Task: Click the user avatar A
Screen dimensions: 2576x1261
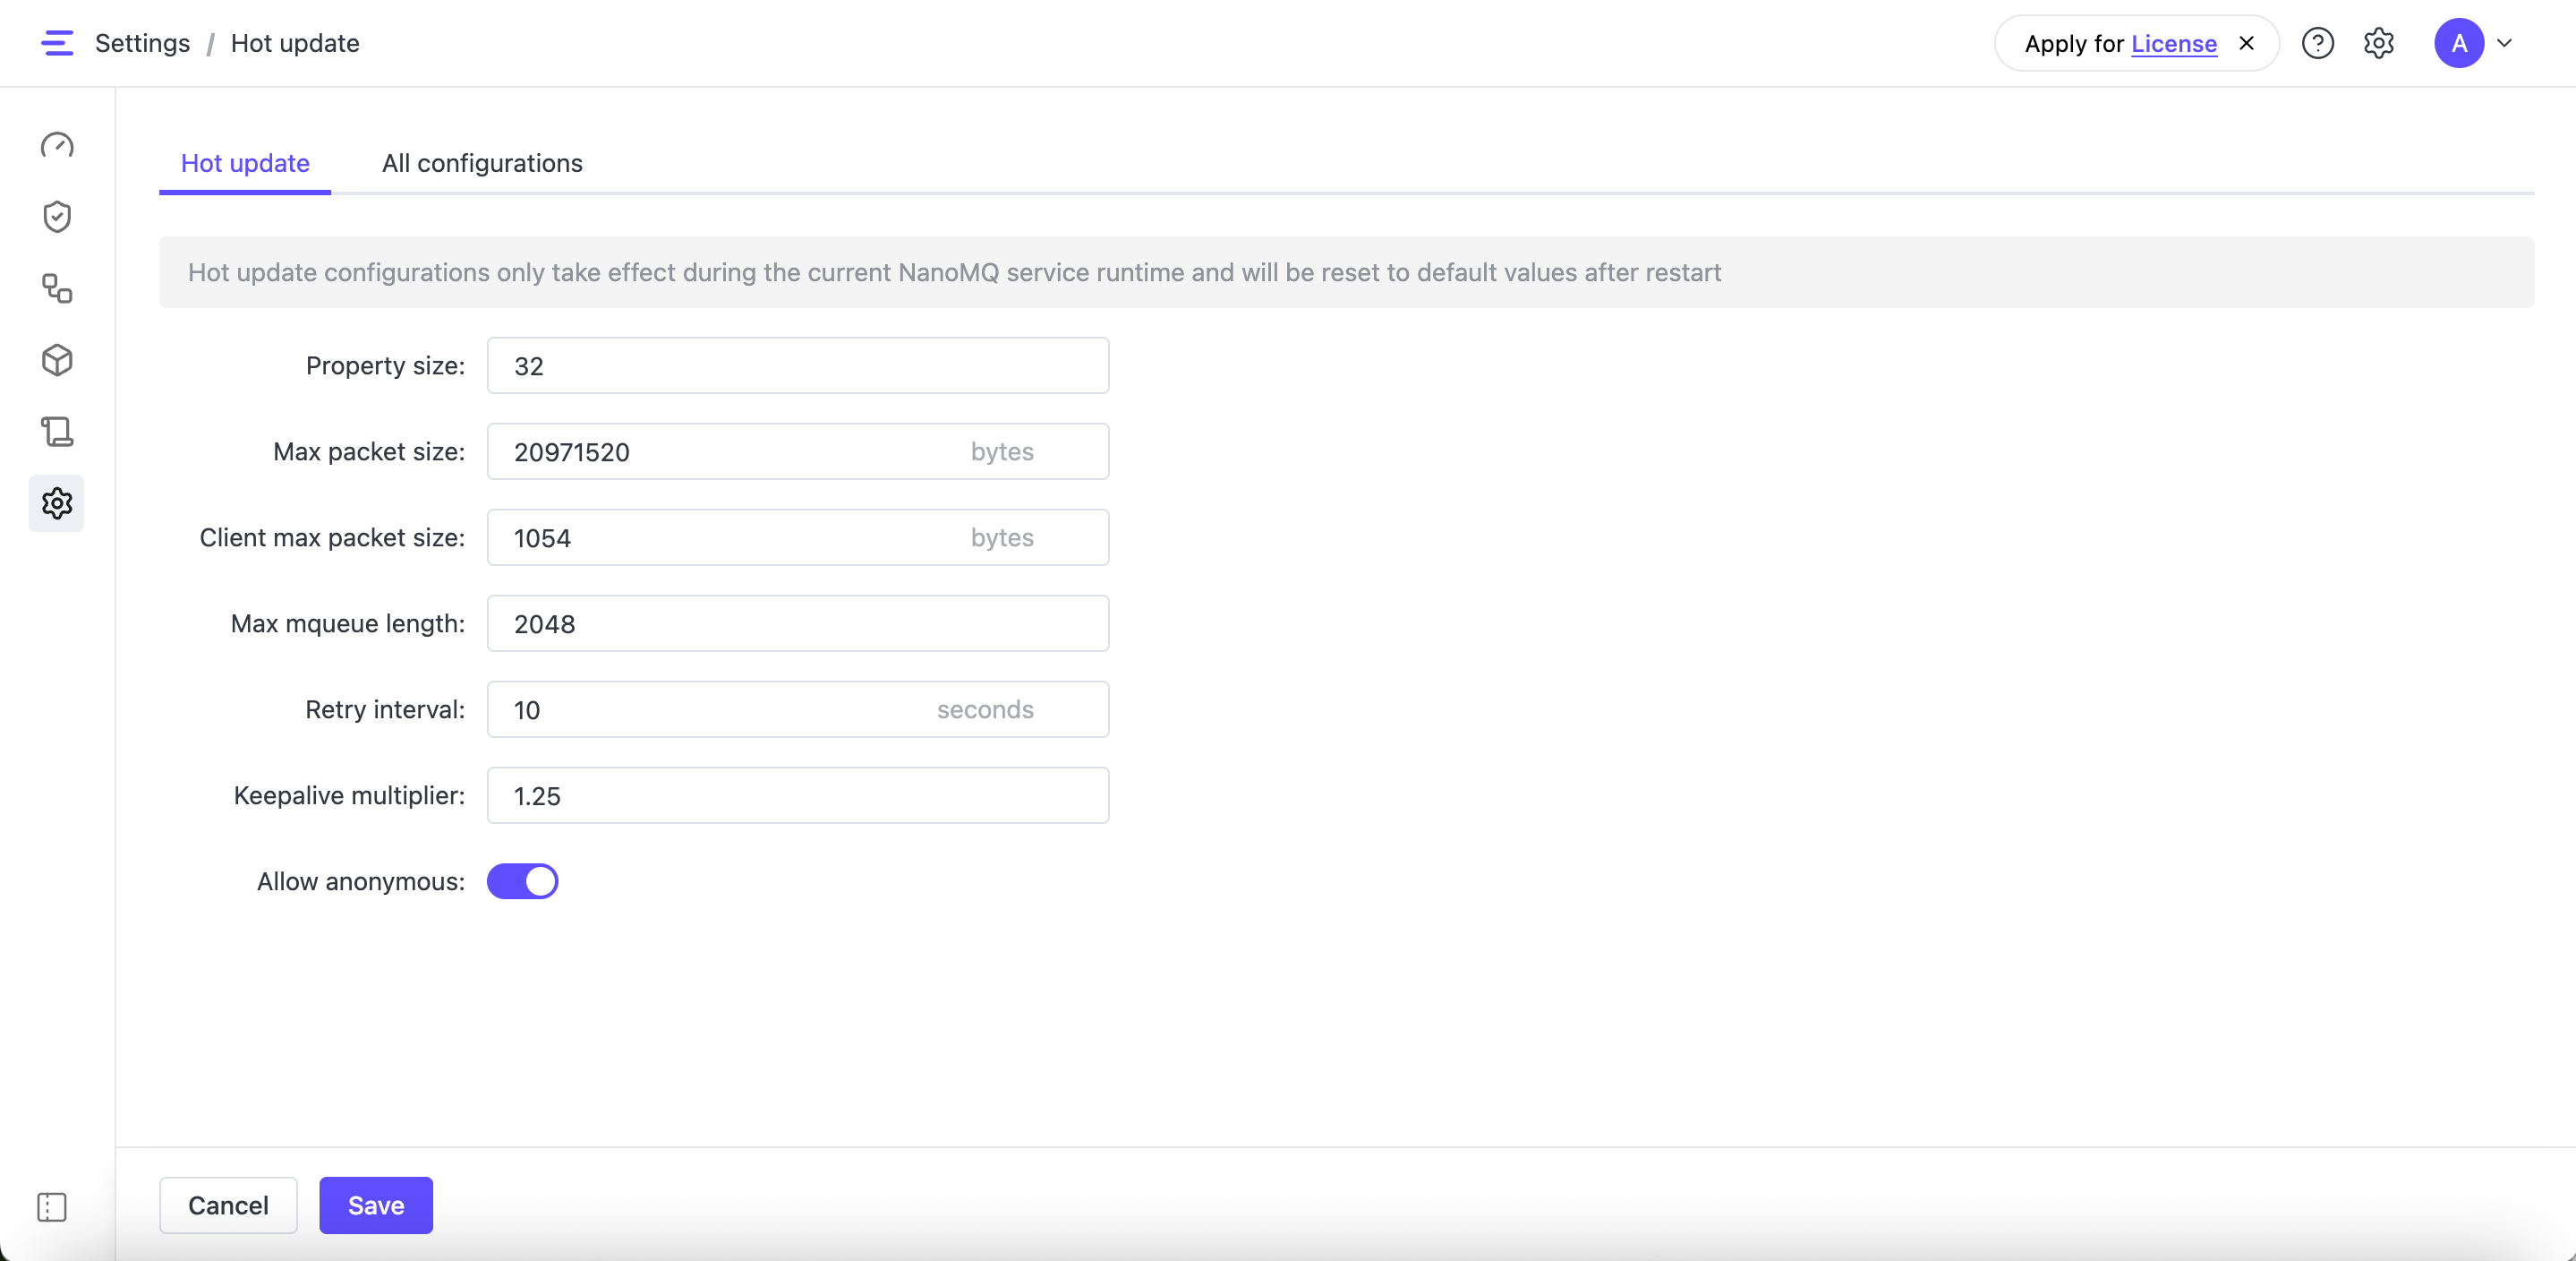Action: [x=2459, y=43]
